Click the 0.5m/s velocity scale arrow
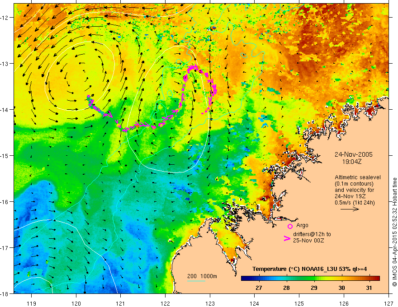This screenshot has height=307, width=398. tap(350, 209)
